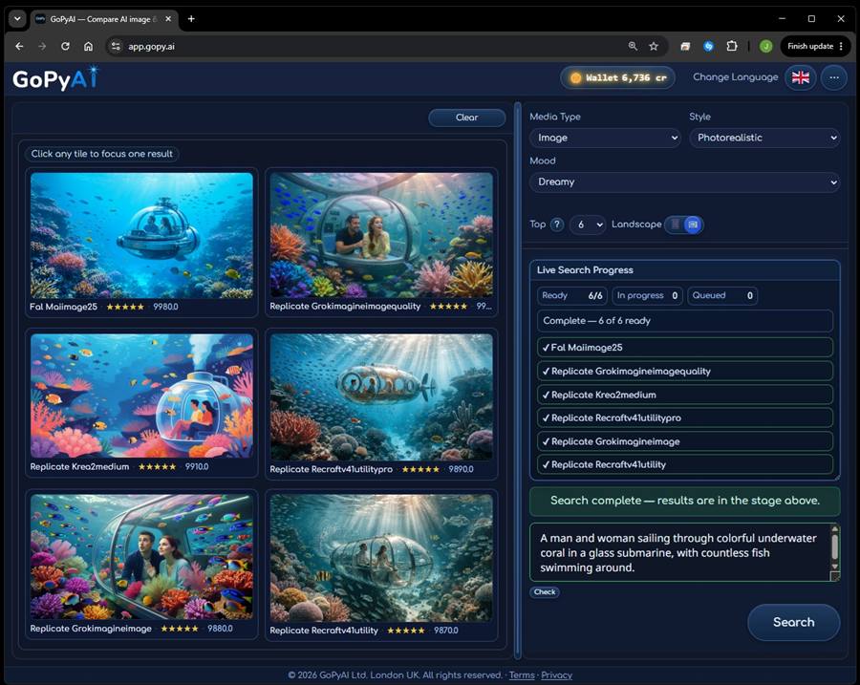Viewport: 860px width, 685px height.
Task: Open the Terms link in footer
Action: tap(522, 675)
